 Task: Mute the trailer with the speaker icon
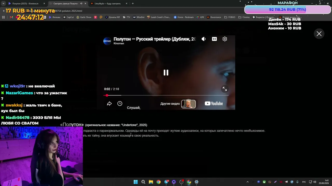204,39
